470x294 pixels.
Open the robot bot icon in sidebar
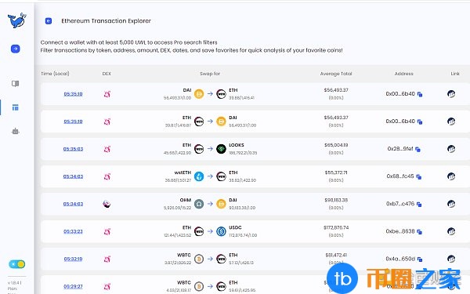(16, 131)
